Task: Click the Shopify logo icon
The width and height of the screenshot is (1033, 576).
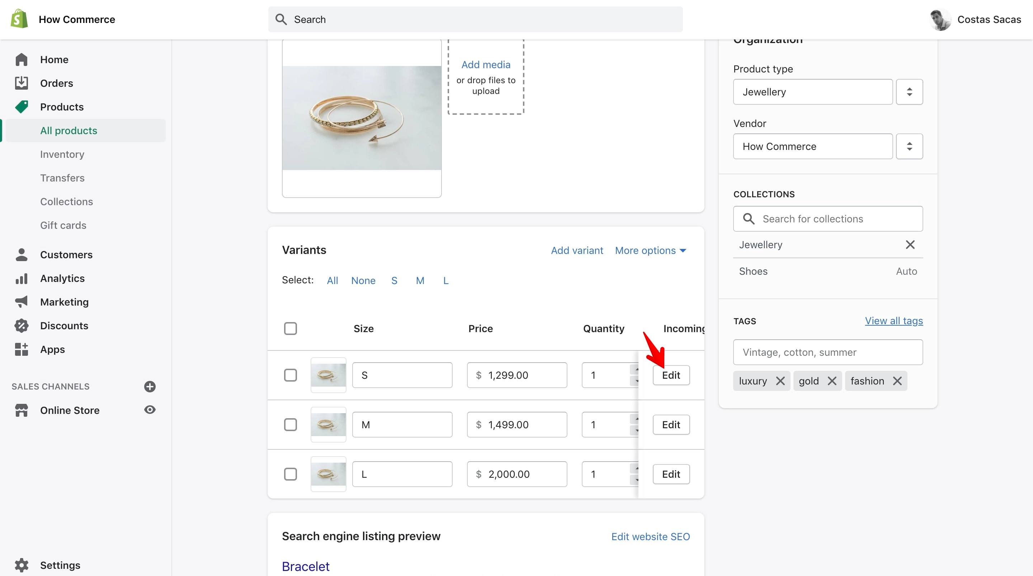Action: 19,19
